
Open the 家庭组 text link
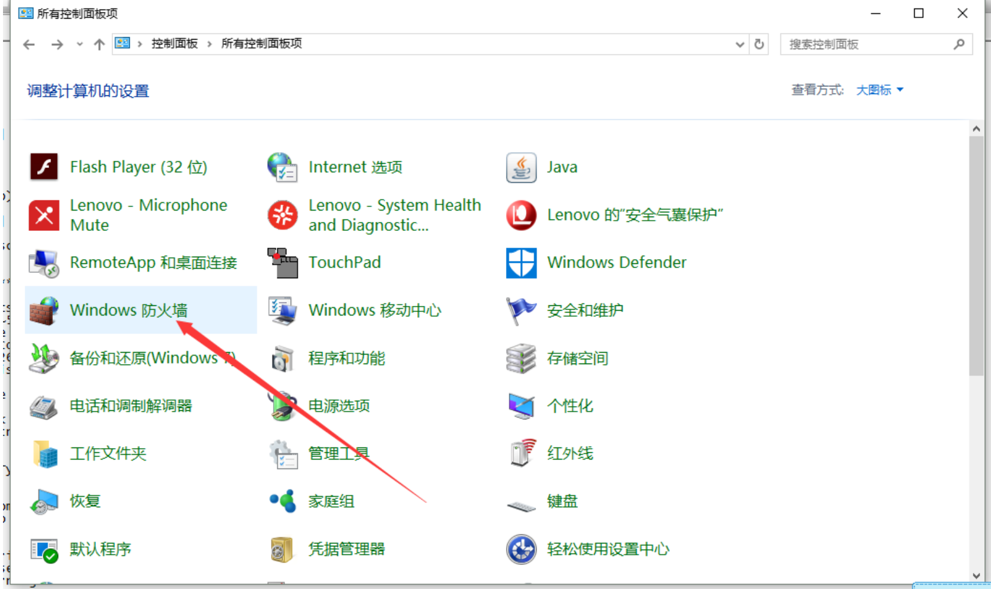coord(331,501)
